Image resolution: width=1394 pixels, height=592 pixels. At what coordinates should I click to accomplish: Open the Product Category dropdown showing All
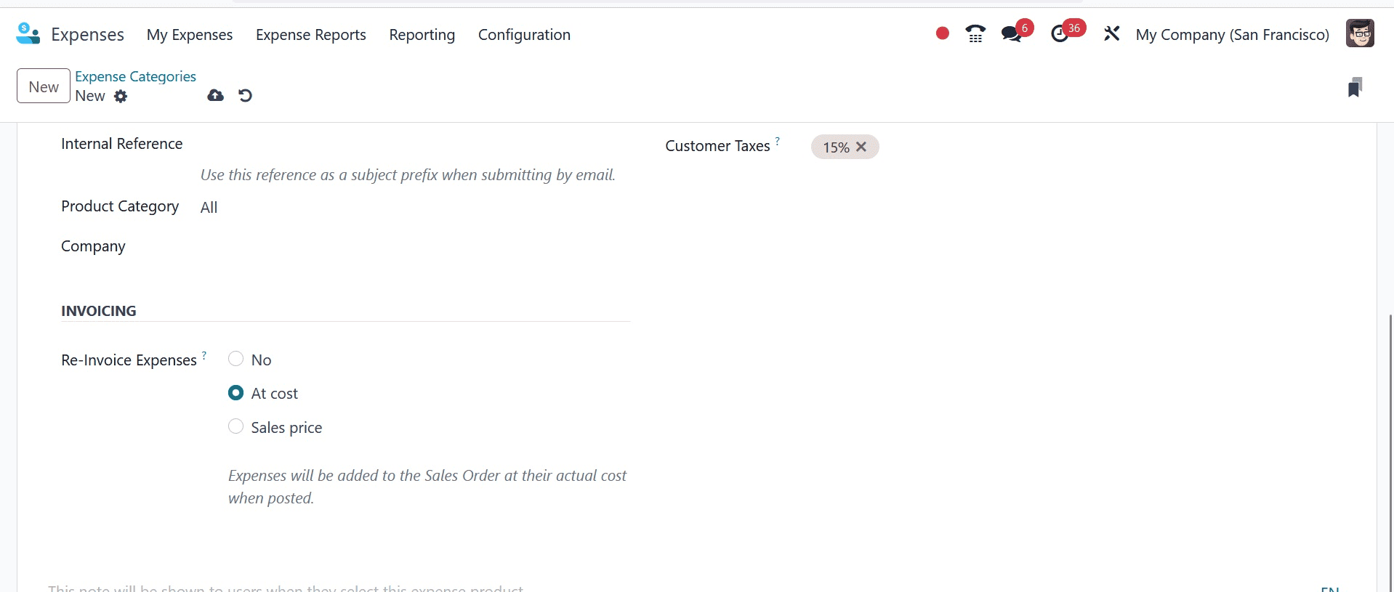[x=414, y=208]
